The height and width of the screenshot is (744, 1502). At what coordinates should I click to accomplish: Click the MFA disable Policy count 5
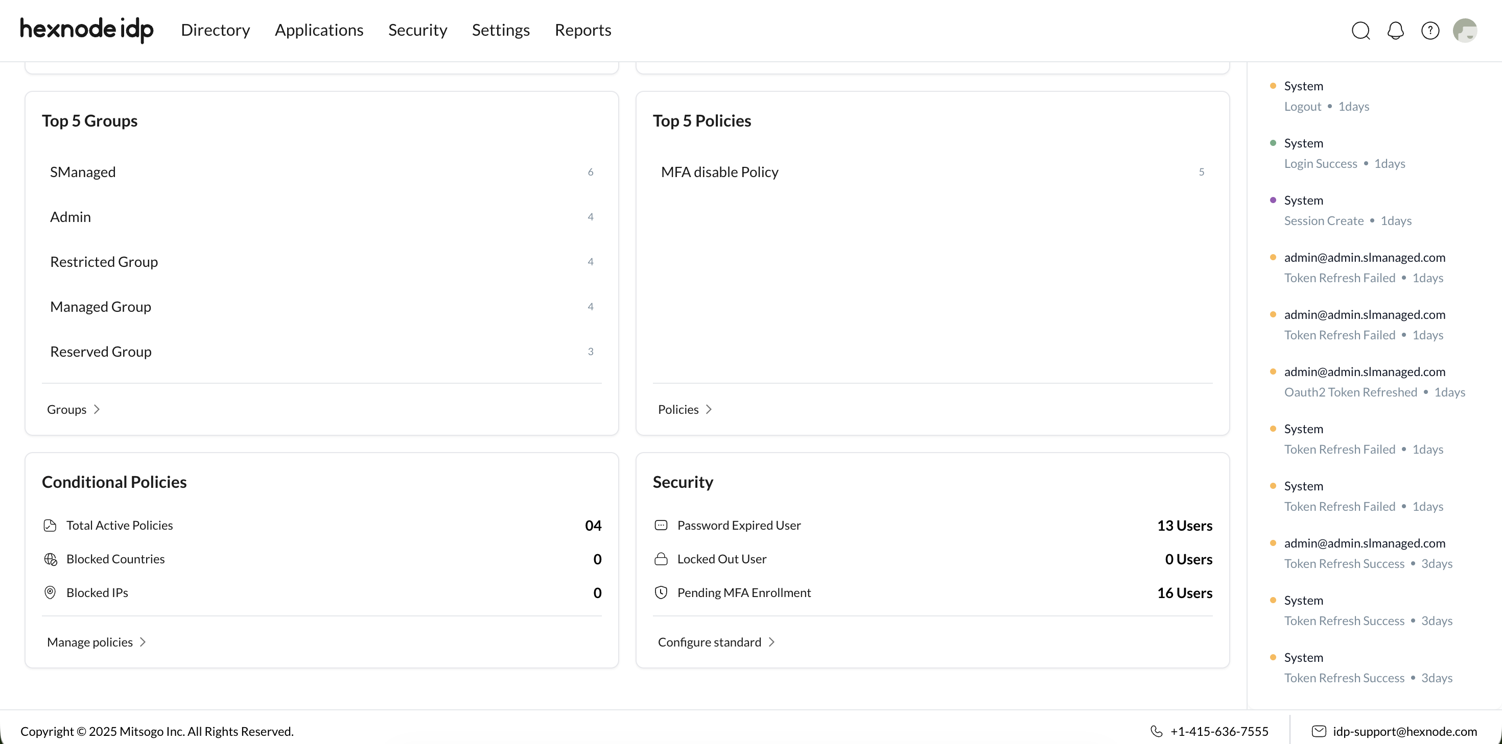pos(1201,172)
